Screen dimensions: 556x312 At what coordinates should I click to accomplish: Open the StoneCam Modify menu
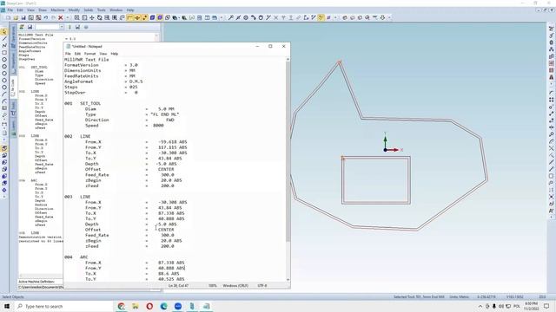point(74,10)
